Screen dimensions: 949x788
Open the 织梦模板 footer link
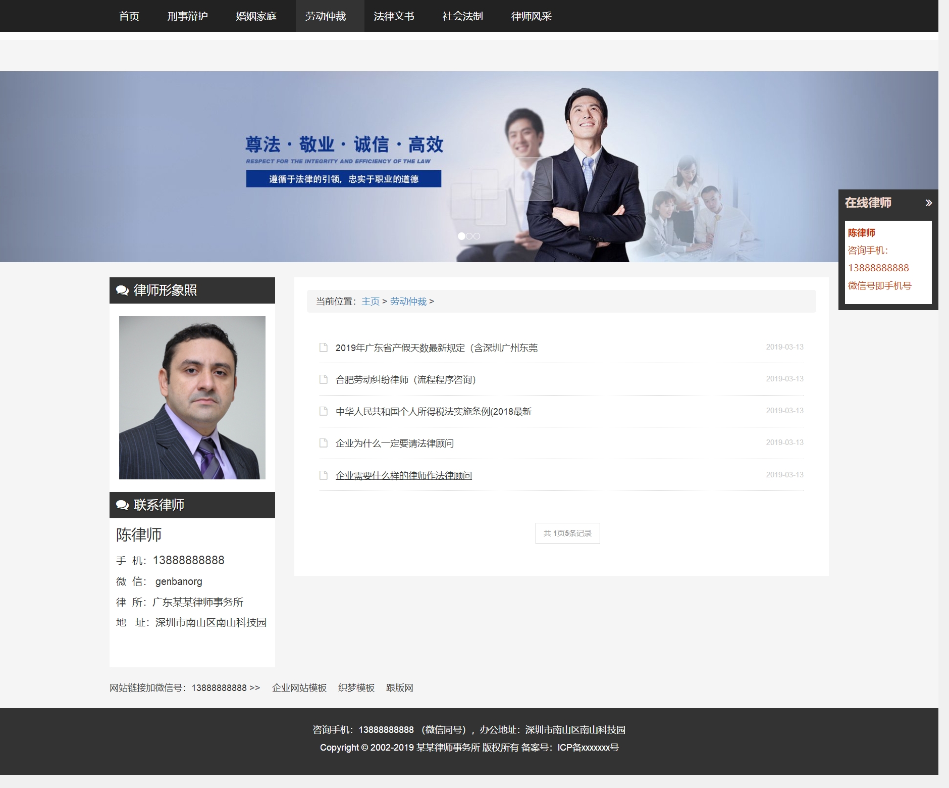[356, 688]
